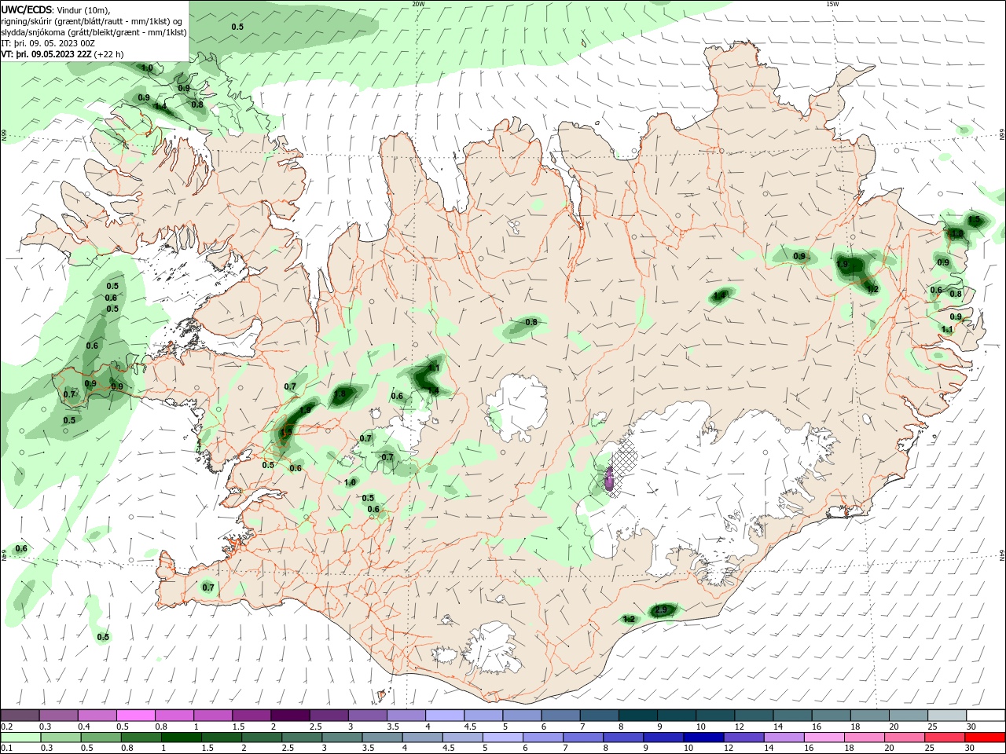Click the 15W longitude label
This screenshot has height=754, width=1006.
tap(832, 4)
